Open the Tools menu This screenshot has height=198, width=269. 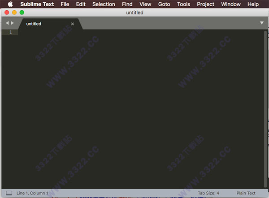point(183,4)
